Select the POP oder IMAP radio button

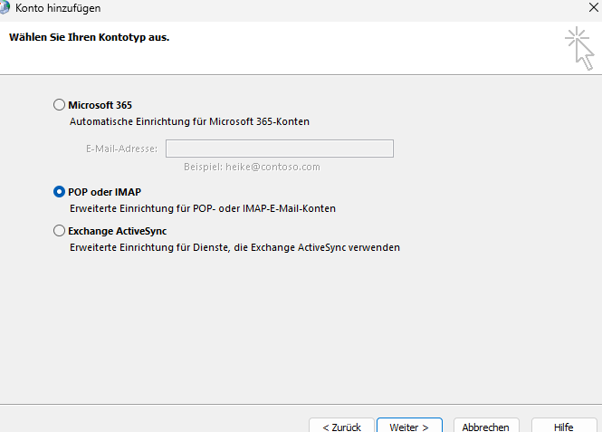[x=60, y=192]
